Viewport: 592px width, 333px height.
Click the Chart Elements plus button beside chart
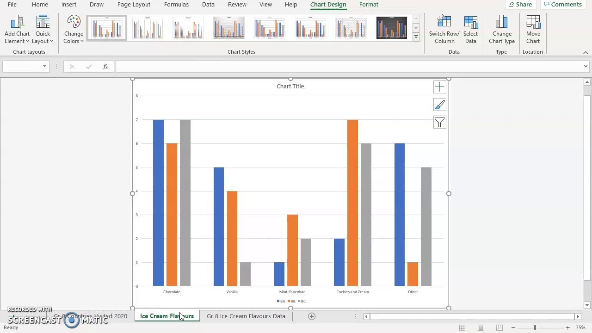pos(439,86)
